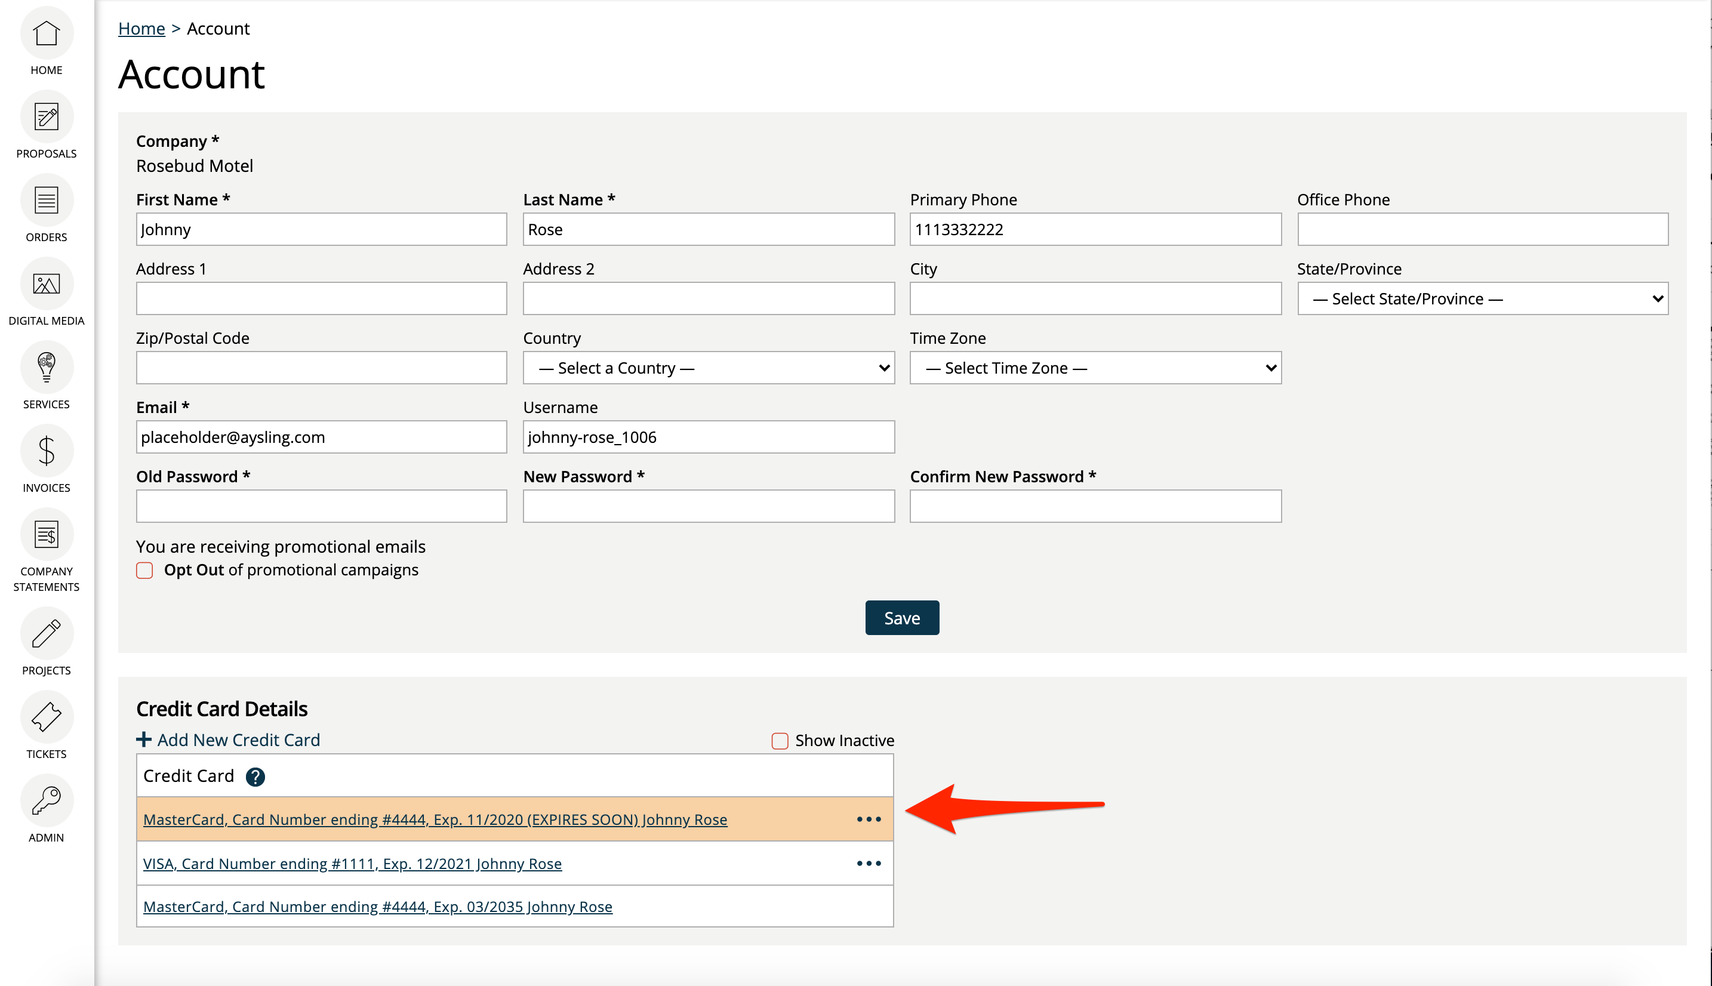Select Time Zone from dropdown
The image size is (1712, 986).
click(x=1095, y=368)
